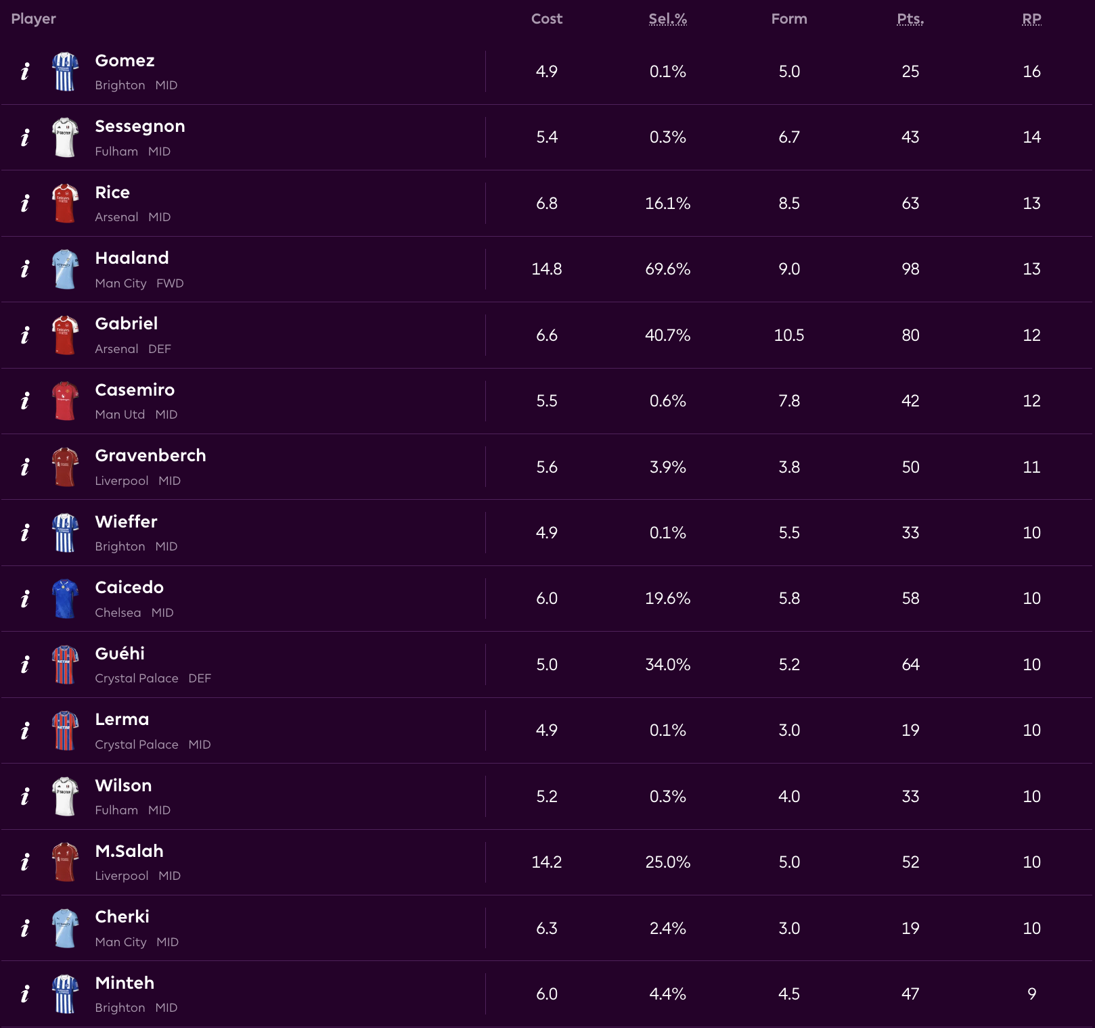View info icon for Casemiro

tap(25, 401)
